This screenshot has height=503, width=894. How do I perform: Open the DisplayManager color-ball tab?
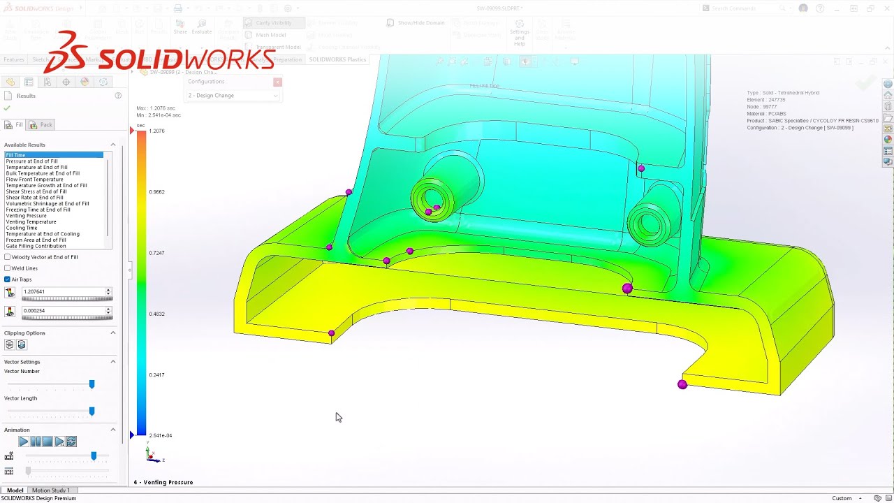85,82
